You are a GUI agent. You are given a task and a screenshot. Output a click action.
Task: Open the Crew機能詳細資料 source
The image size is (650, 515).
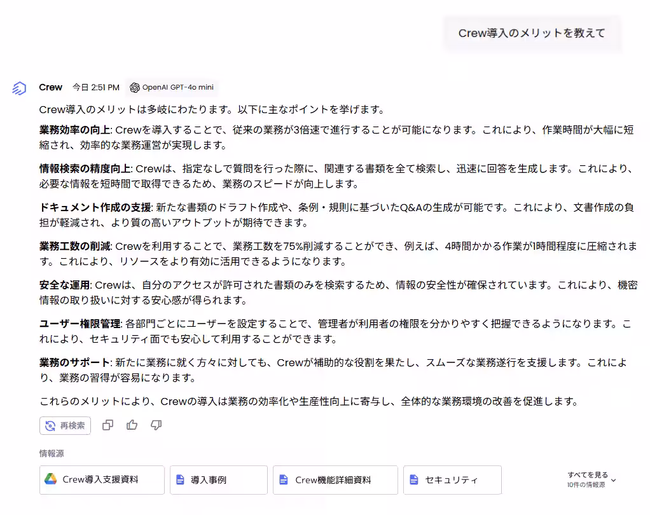pyautogui.click(x=335, y=480)
